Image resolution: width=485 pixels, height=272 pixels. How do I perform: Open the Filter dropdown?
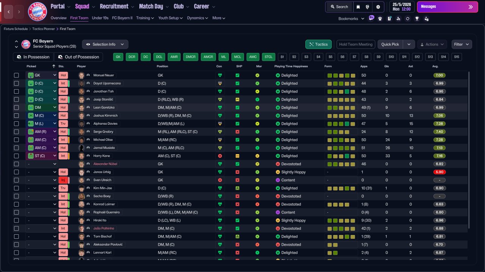tap(462, 44)
